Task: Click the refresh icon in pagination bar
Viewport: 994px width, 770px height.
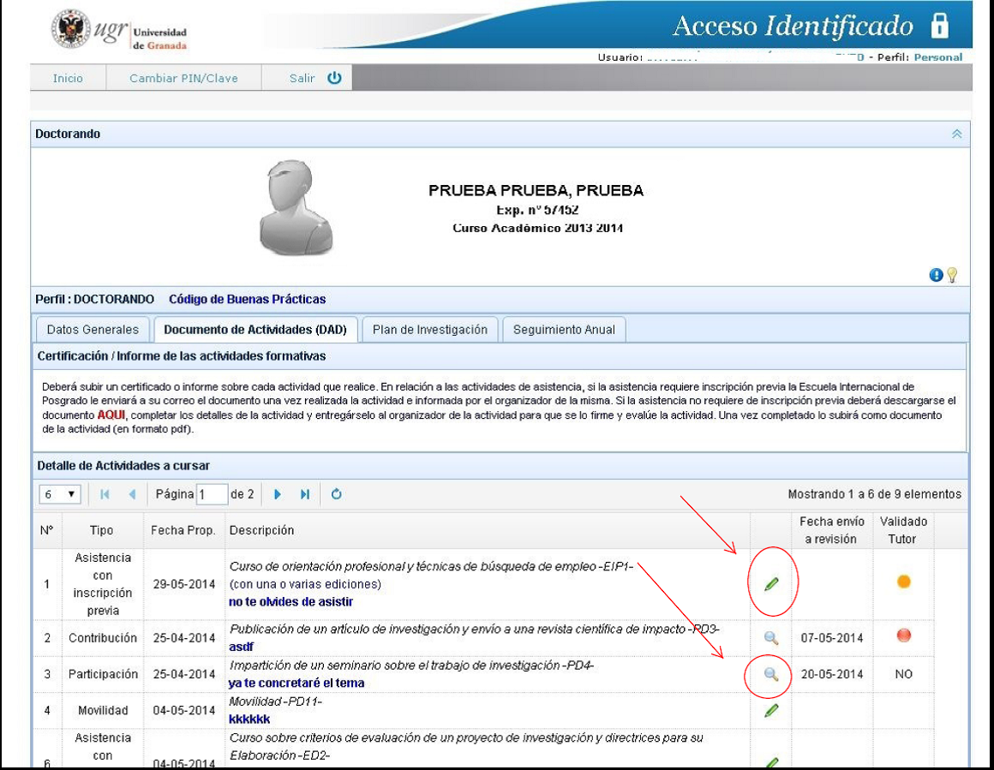Action: (x=337, y=494)
